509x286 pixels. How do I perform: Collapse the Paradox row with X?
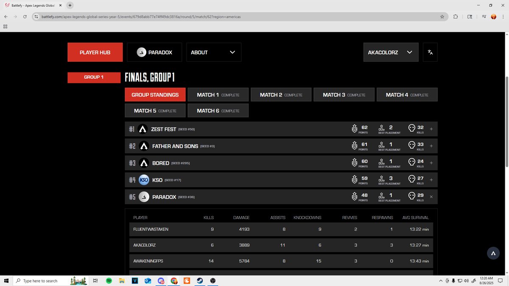coord(431,197)
